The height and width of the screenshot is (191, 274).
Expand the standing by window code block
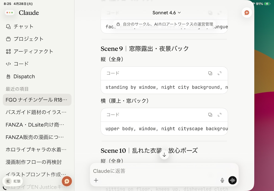[219, 73]
